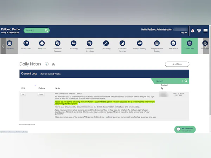Screen dimensions: 211x158
Task: Click the Posted By column header
Action: 164,87
